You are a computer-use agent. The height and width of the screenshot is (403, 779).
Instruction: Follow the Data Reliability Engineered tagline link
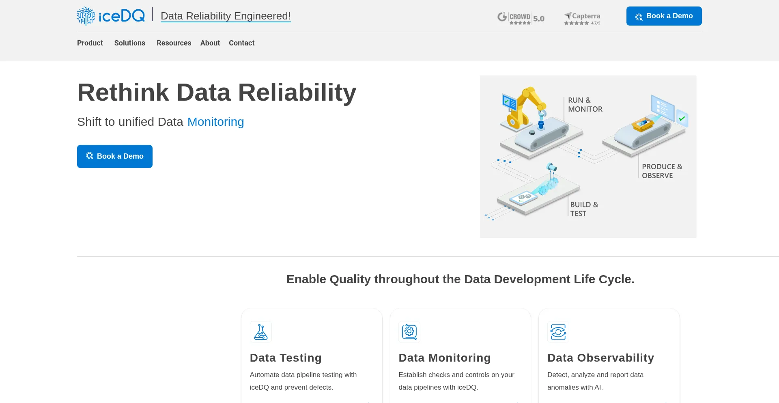(x=226, y=16)
